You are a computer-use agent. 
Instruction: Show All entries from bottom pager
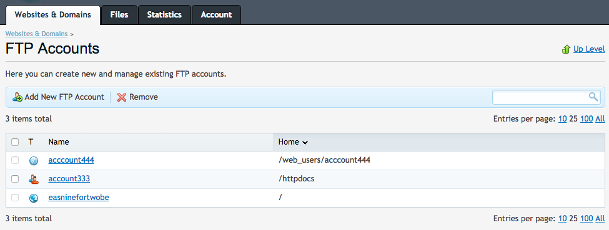[600, 218]
